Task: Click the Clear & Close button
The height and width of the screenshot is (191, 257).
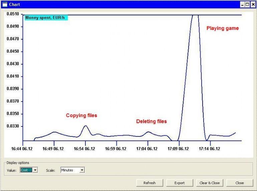Action: tap(210, 183)
